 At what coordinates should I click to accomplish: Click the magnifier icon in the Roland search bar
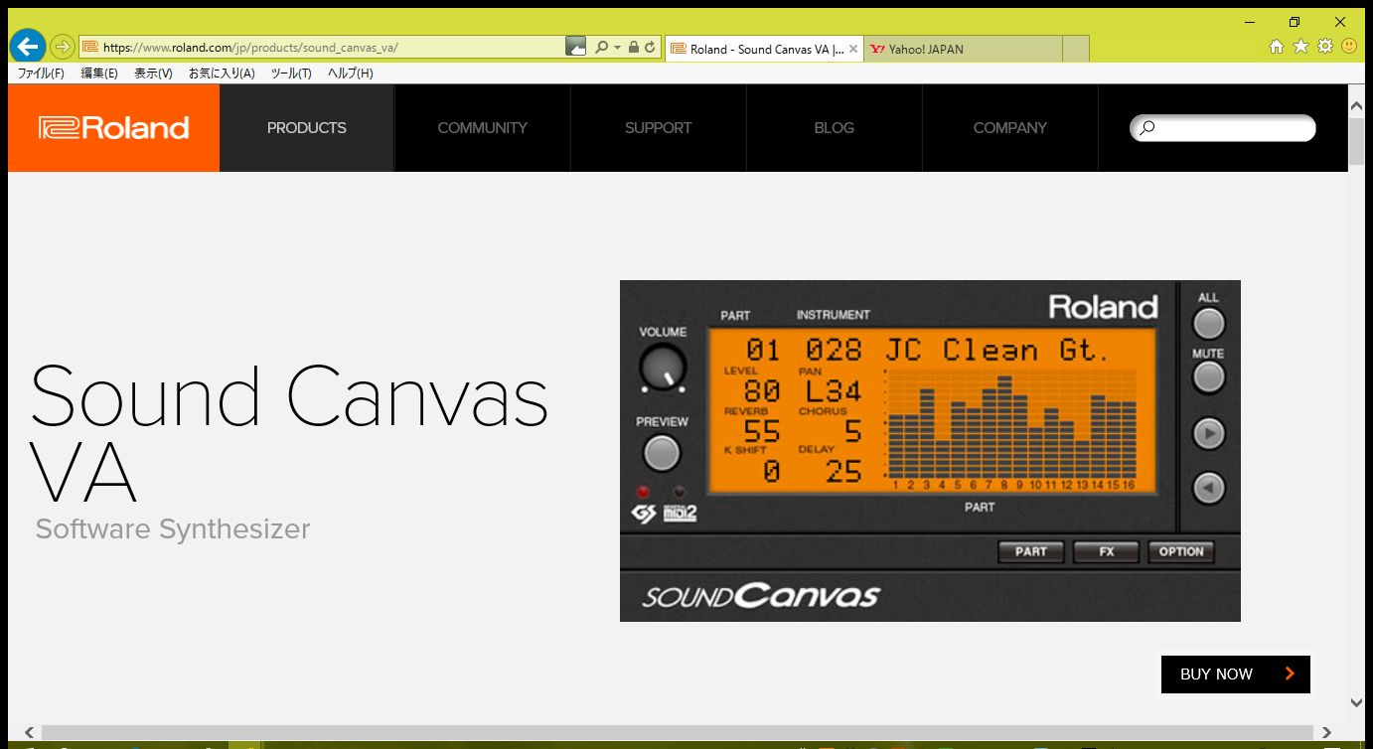tap(1146, 128)
